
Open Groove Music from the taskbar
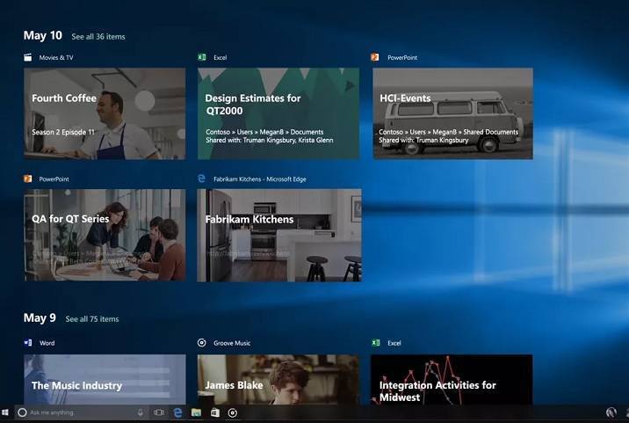point(233,412)
